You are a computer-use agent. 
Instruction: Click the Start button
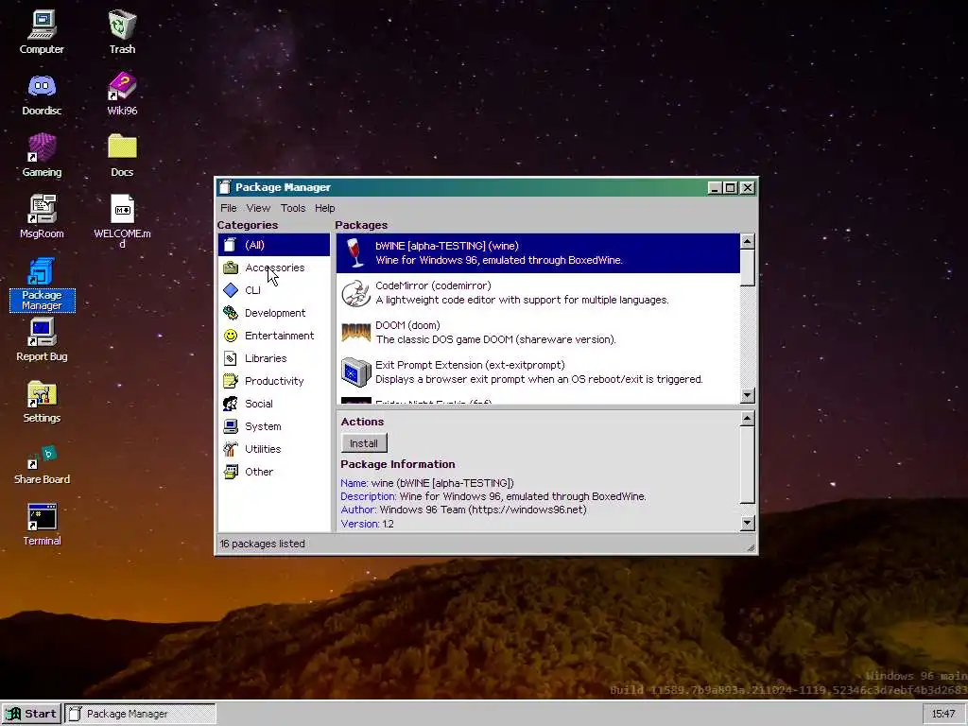[31, 714]
